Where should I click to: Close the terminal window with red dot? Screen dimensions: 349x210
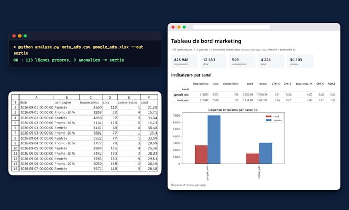click(x=14, y=36)
